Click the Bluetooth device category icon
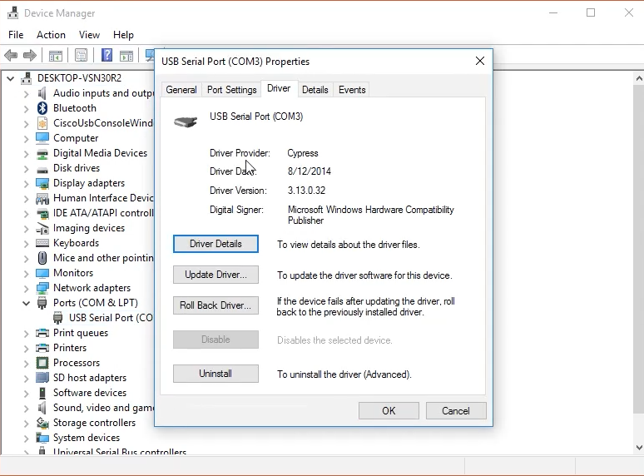Screen dimensions: 644x476 [42, 108]
